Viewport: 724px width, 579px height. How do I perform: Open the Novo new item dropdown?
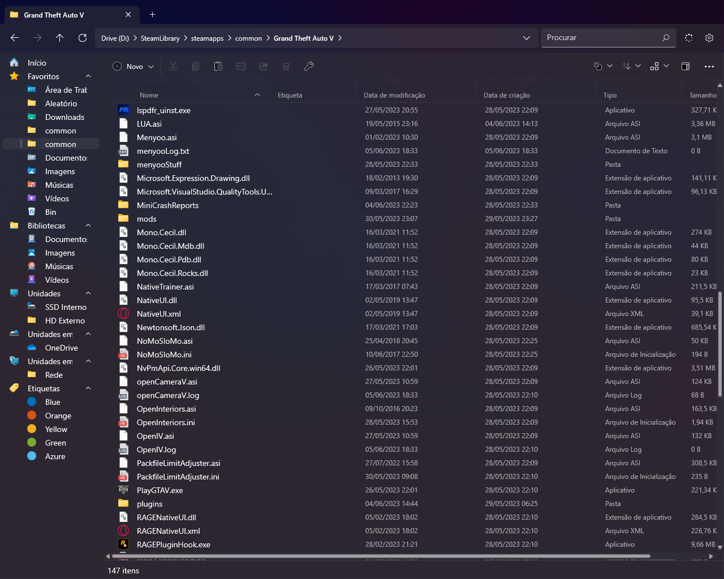click(x=133, y=66)
